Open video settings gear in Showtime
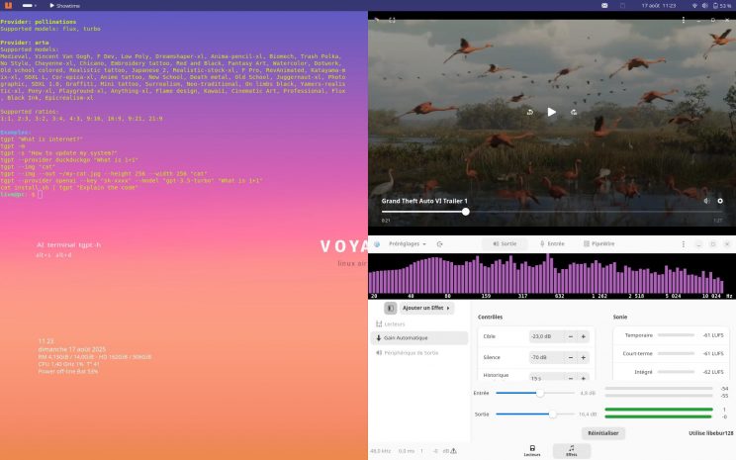The image size is (736, 460). (x=720, y=201)
